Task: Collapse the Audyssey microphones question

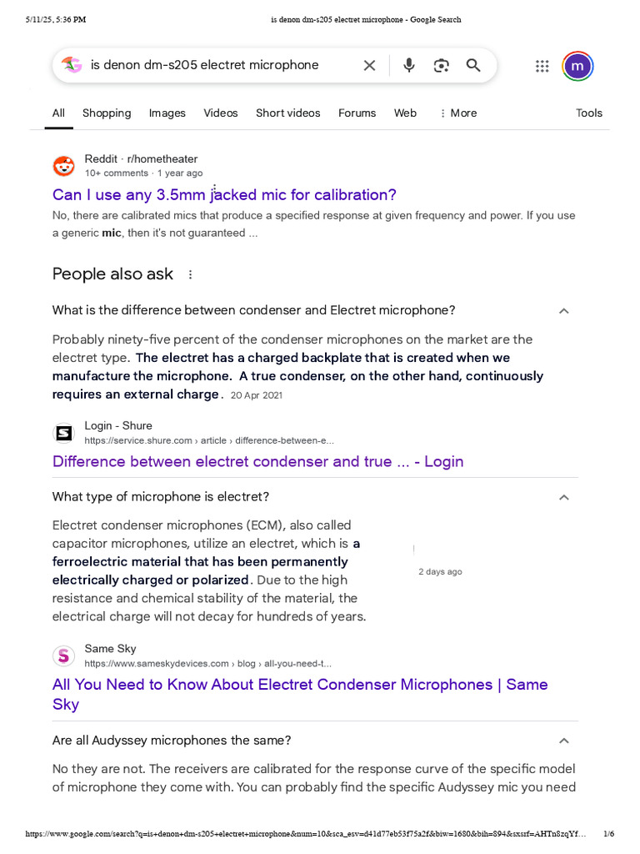Action: click(x=563, y=741)
